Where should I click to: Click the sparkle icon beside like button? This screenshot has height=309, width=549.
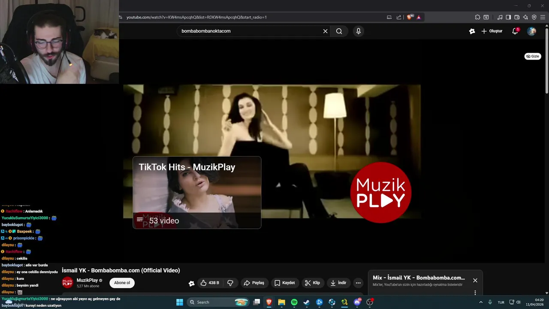click(191, 283)
